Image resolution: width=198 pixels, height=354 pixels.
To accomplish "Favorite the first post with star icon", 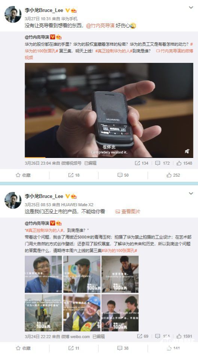I will coord(23,175).
